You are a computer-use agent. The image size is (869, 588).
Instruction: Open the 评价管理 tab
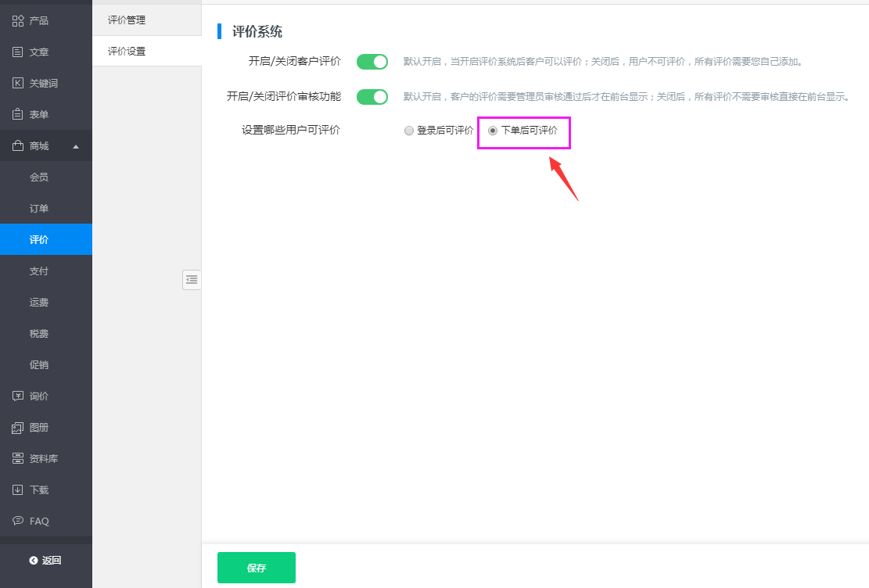(127, 20)
